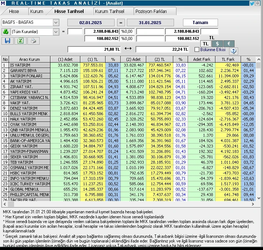Select the TEB YATIRIM row
This screenshot has height=250, width=263.
point(129,162)
